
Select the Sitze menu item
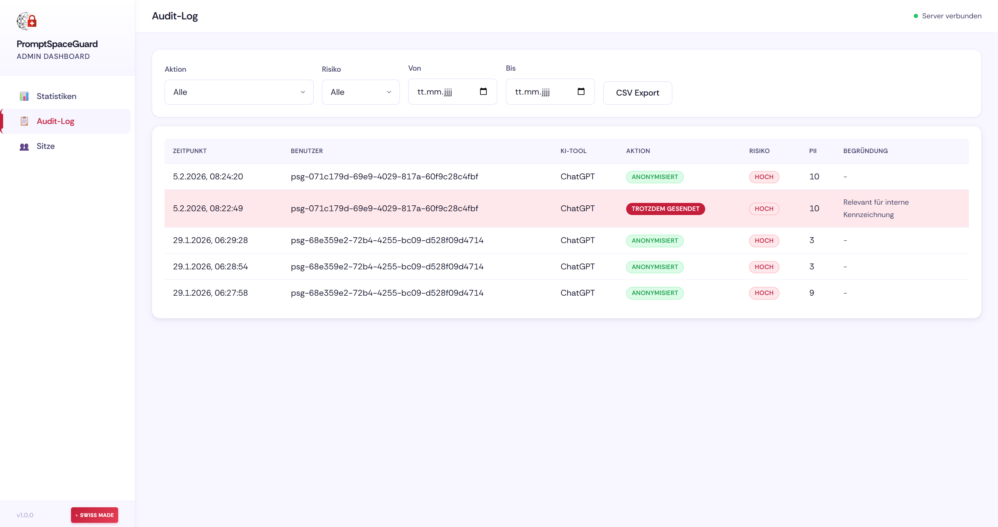click(x=46, y=146)
